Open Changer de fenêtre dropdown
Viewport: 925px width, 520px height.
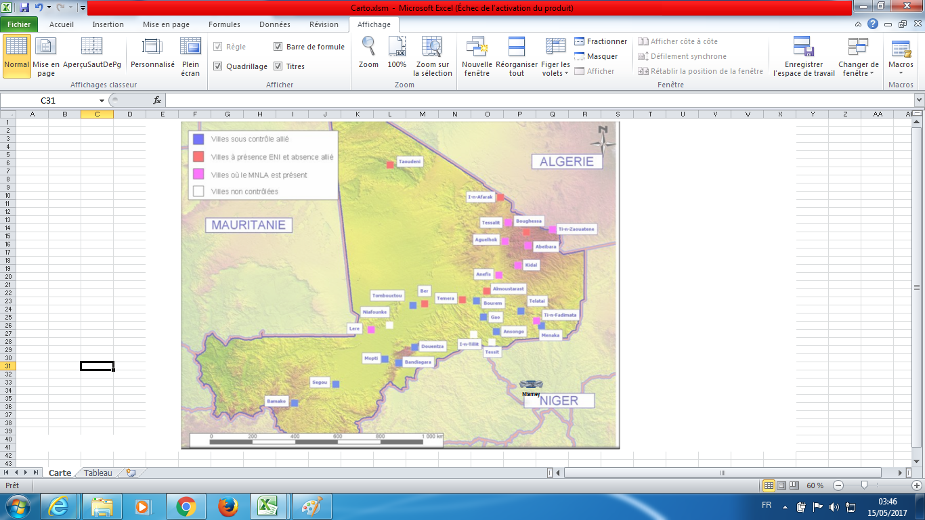(859, 57)
